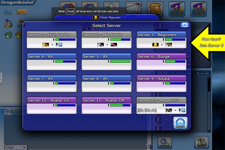Join Server 2 - Mid Ranks
225x150 pixels.
click(106, 40)
